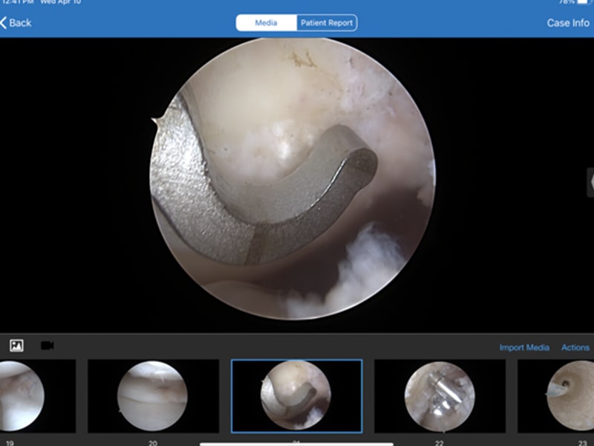This screenshot has width=594, height=446.
Task: Tap the battery indicator in status bar
Action: 583,2
